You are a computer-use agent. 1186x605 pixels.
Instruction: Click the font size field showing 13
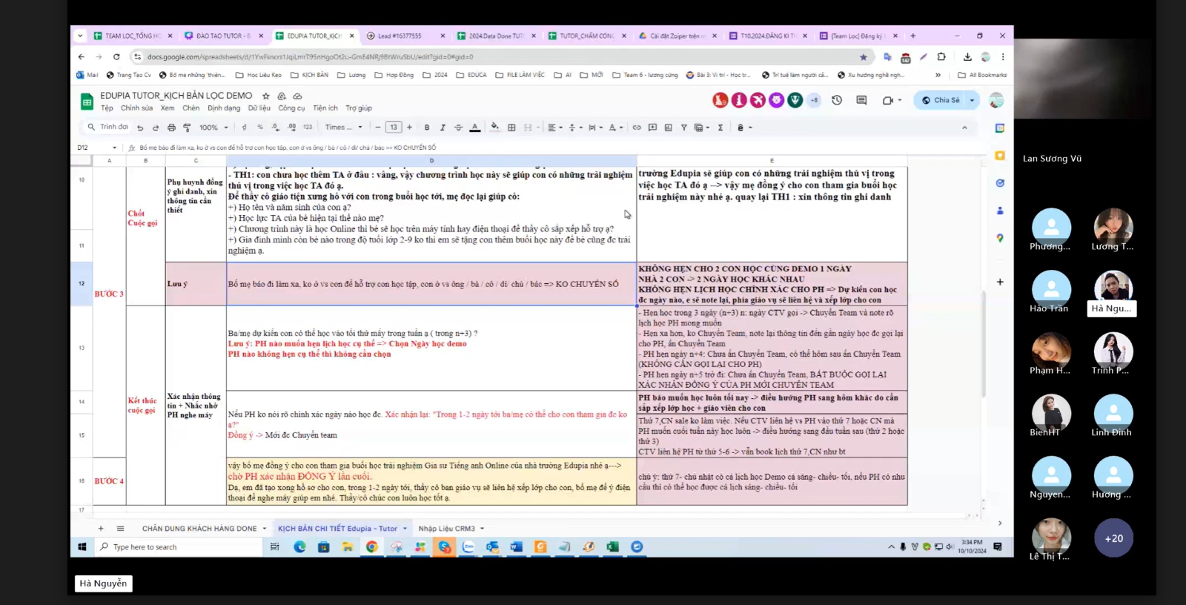(x=394, y=128)
